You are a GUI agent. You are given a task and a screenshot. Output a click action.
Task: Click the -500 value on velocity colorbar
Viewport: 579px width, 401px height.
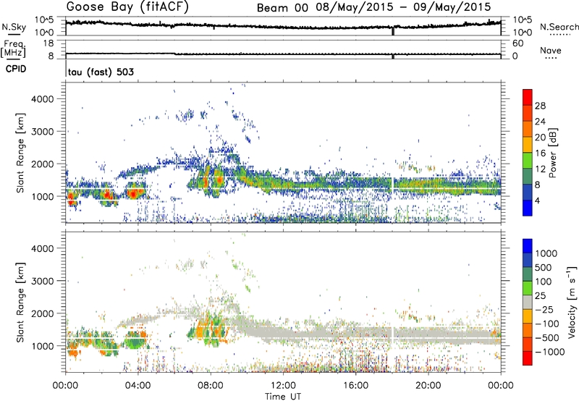(547, 338)
